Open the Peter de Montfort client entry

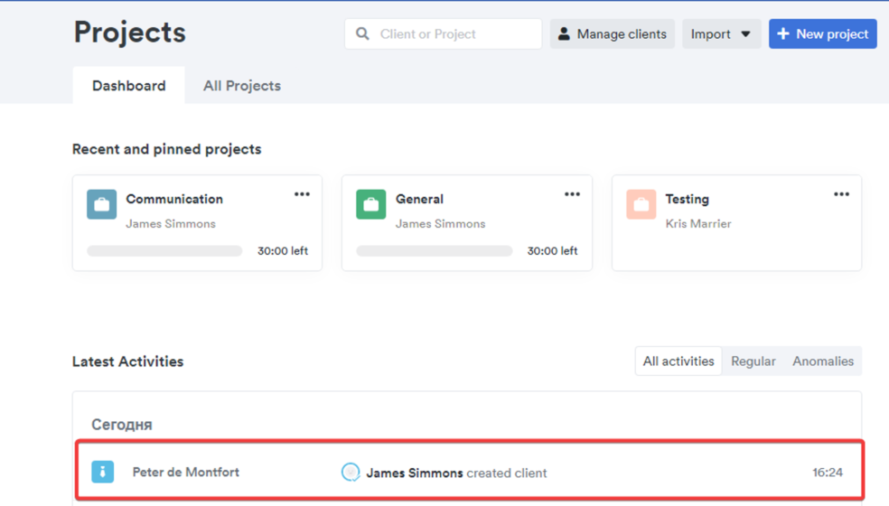click(x=186, y=472)
